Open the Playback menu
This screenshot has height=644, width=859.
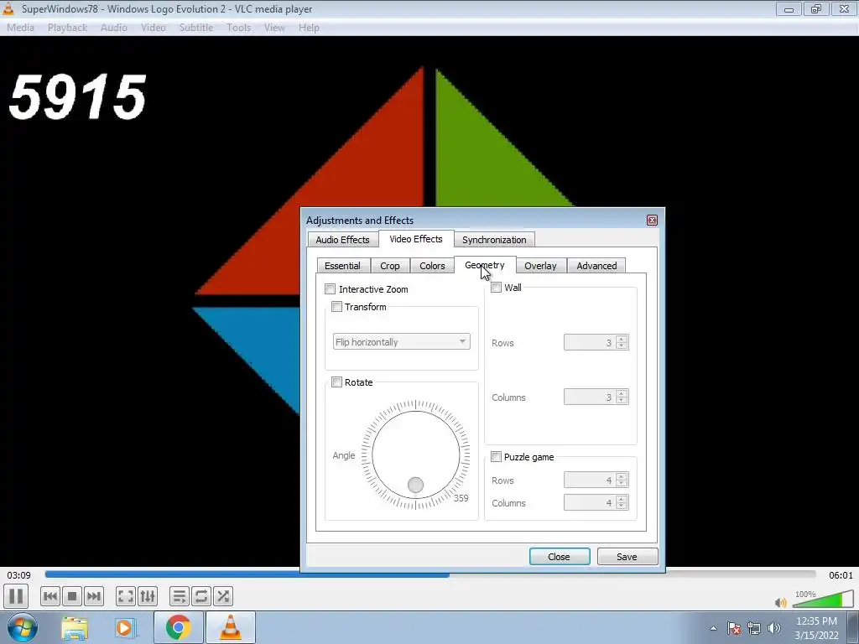click(67, 28)
